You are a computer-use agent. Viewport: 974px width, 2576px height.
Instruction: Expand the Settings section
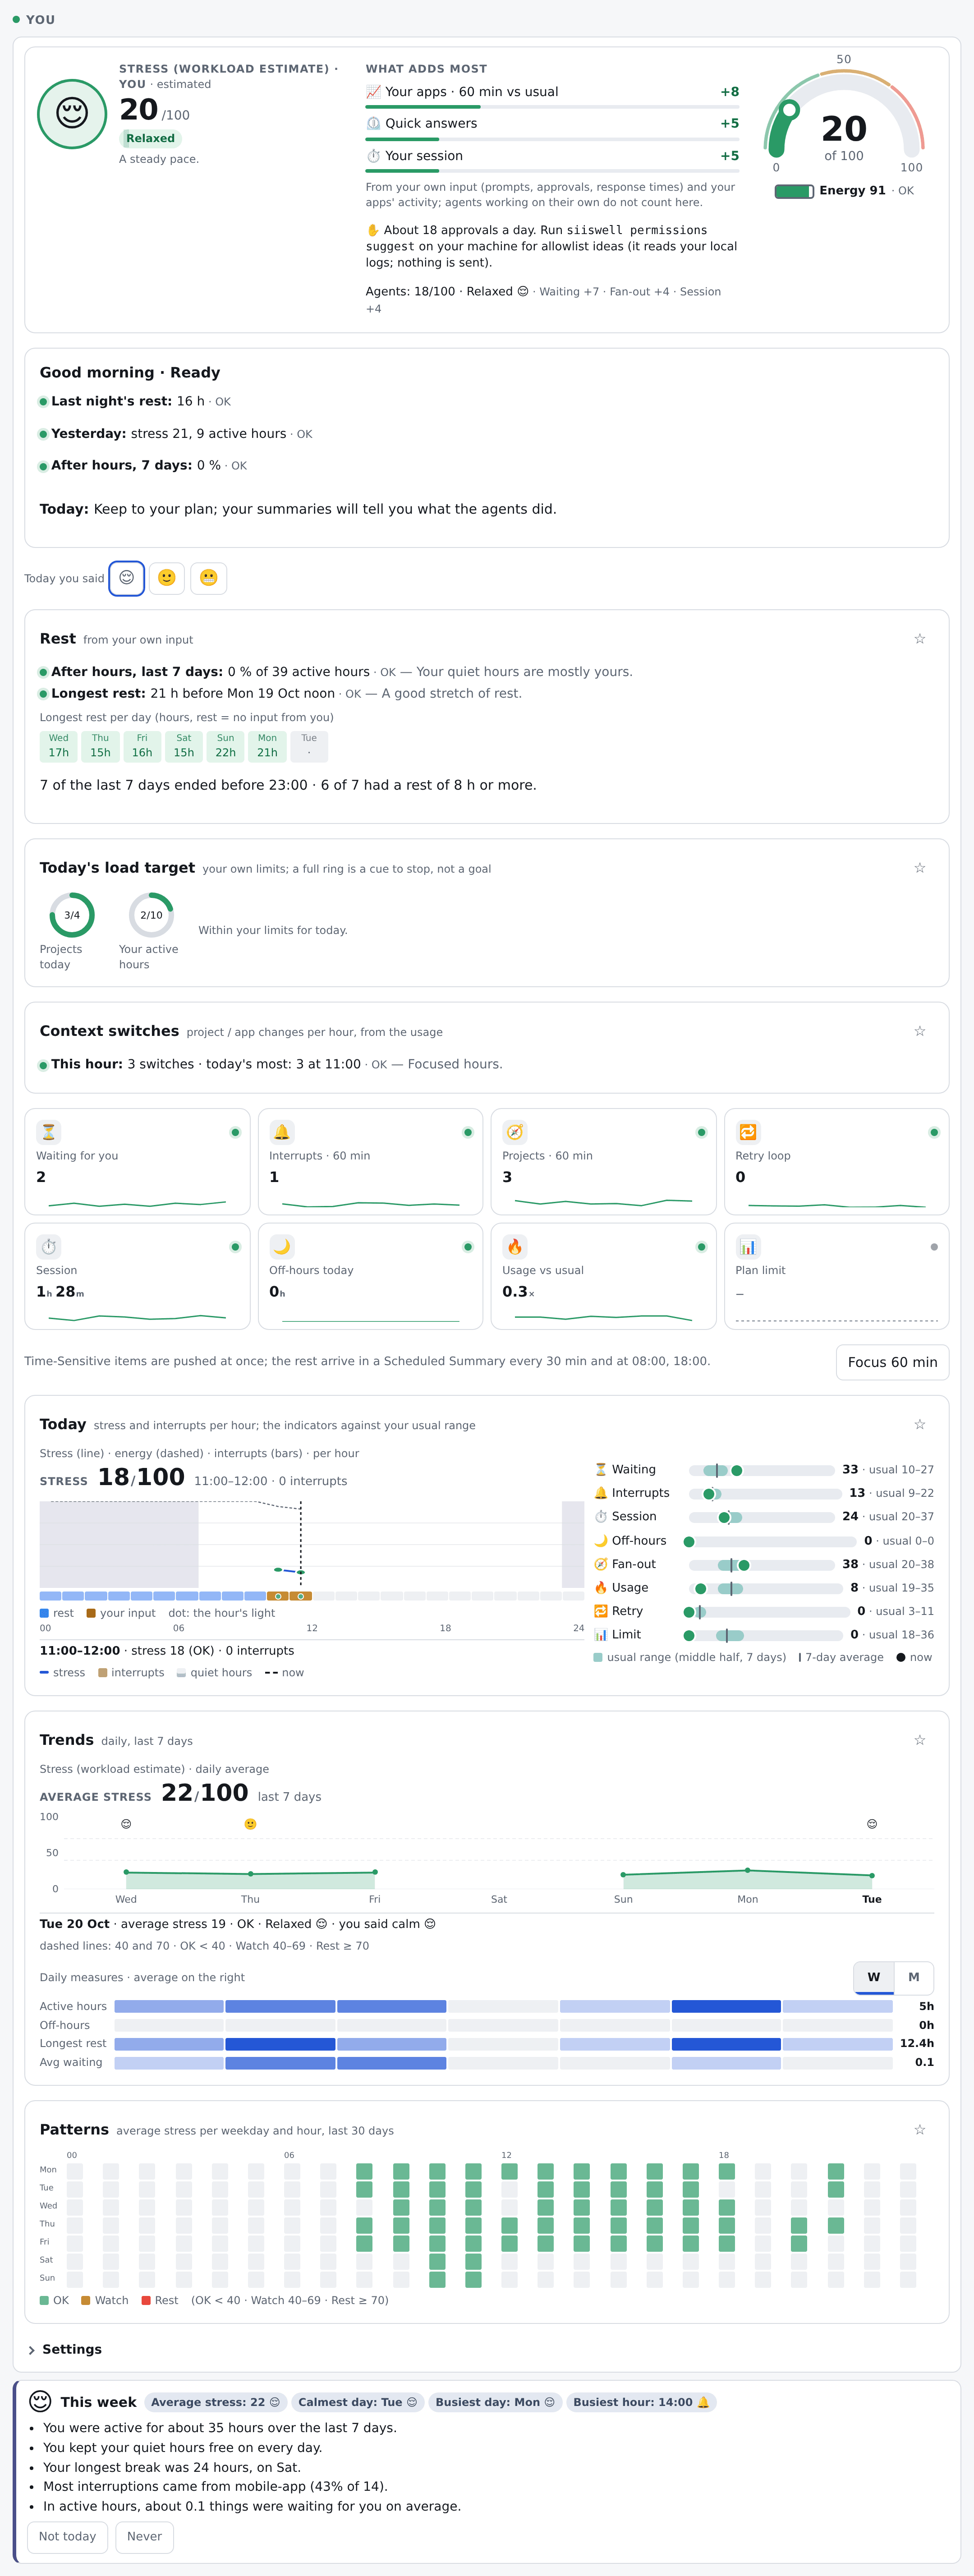[x=65, y=2349]
